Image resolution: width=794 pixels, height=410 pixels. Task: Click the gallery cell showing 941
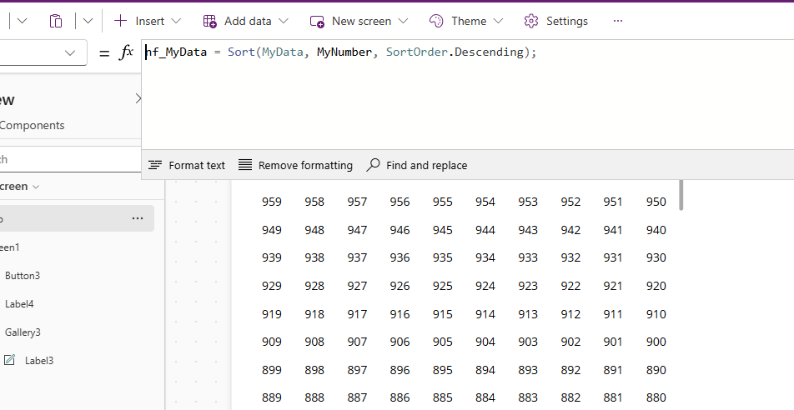pyautogui.click(x=613, y=230)
